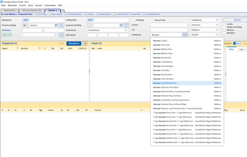247x157 pixels.
Task: Sort by the sun weather column icon
Action: click(x=45, y=48)
